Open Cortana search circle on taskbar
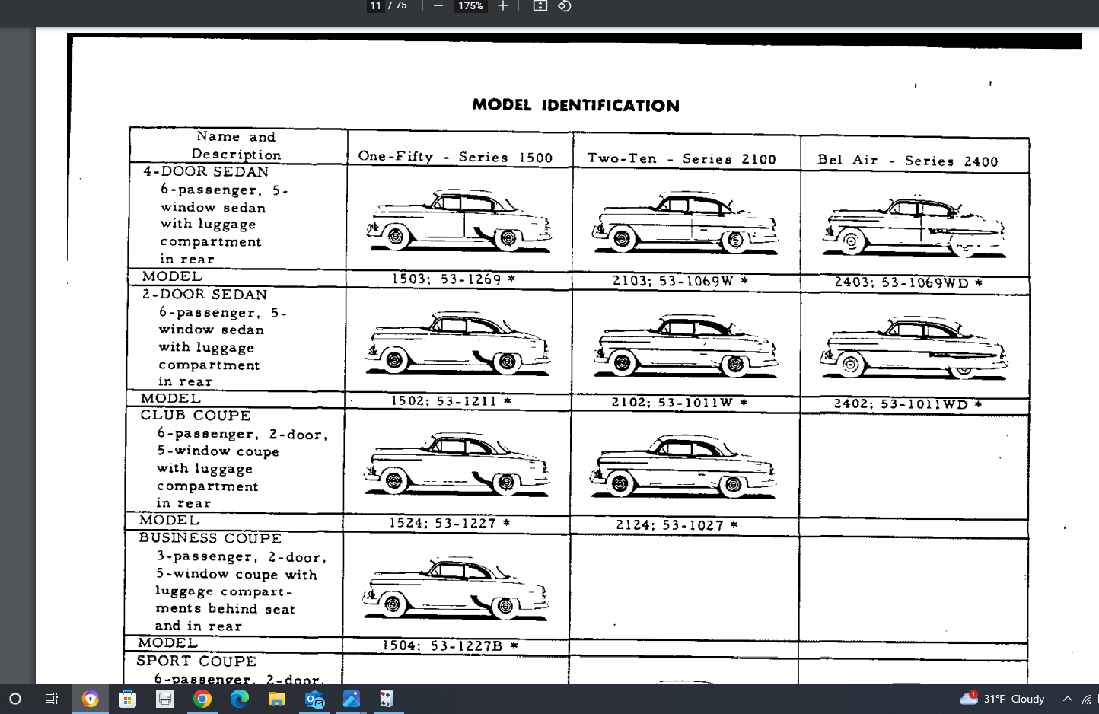 pyautogui.click(x=15, y=699)
